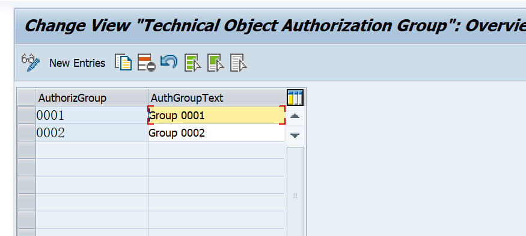Click the Select Block icon
The height and width of the screenshot is (236, 526).
click(x=216, y=63)
